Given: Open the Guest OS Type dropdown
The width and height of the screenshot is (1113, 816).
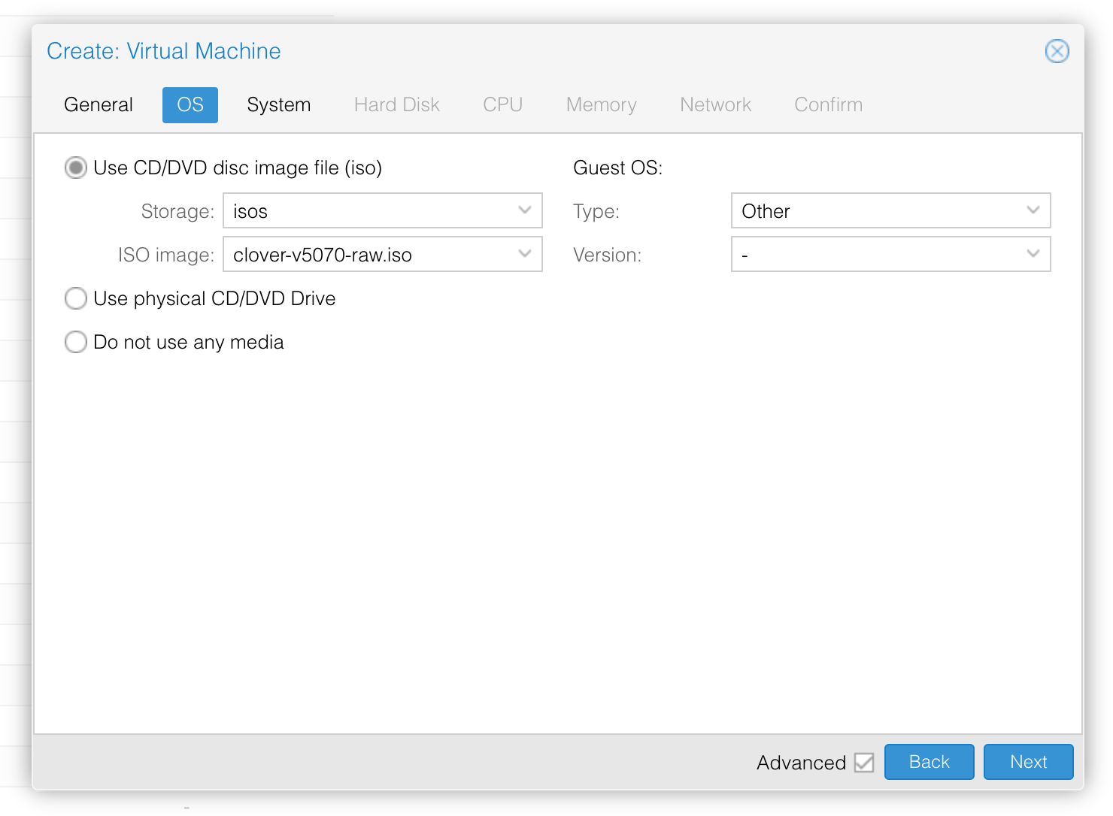Looking at the screenshot, I should (x=890, y=211).
